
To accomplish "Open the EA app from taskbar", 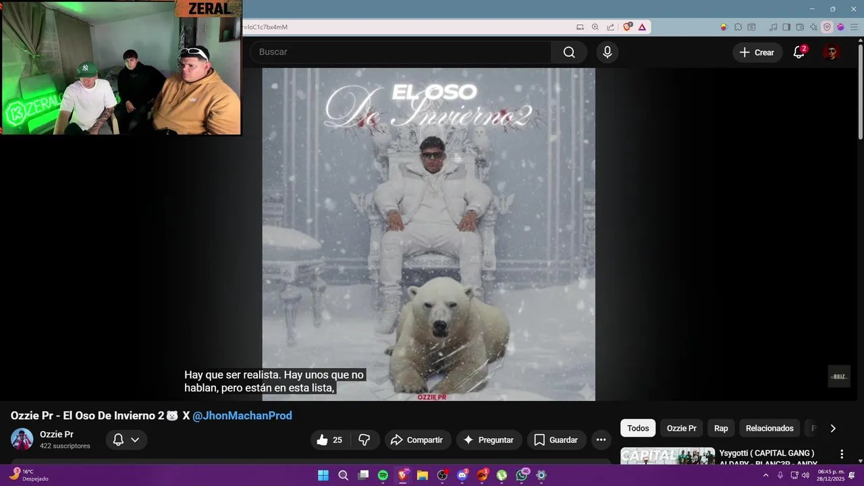I will coord(482,475).
